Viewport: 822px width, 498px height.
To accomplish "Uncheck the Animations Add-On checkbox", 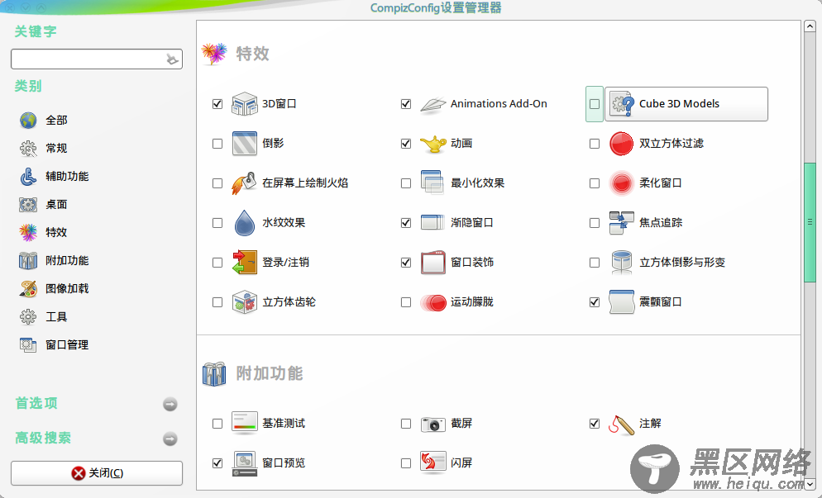I will click(406, 104).
